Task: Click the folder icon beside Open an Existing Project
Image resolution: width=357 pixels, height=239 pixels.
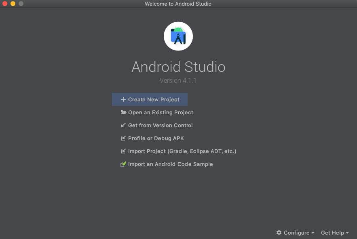Action: click(x=123, y=112)
